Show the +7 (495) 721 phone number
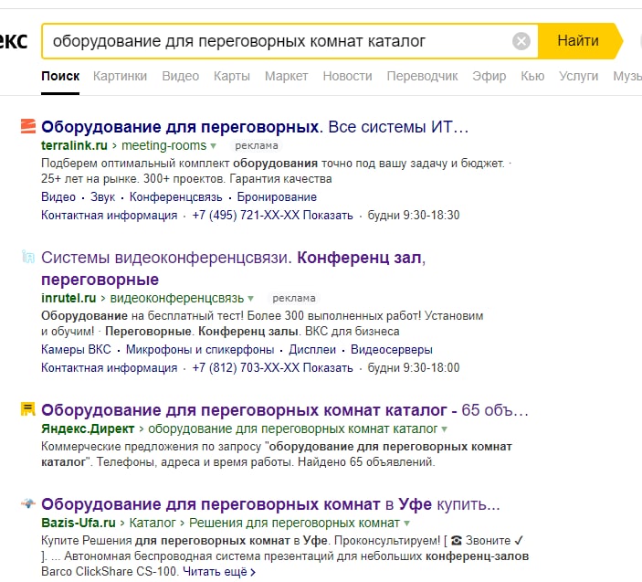The height and width of the screenshot is (582, 642). pos(273,215)
